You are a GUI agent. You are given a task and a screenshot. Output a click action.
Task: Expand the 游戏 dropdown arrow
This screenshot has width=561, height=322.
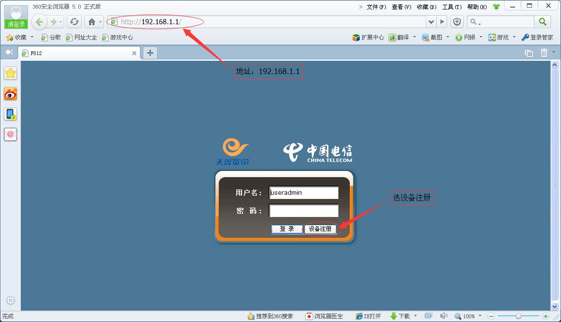pyautogui.click(x=514, y=37)
